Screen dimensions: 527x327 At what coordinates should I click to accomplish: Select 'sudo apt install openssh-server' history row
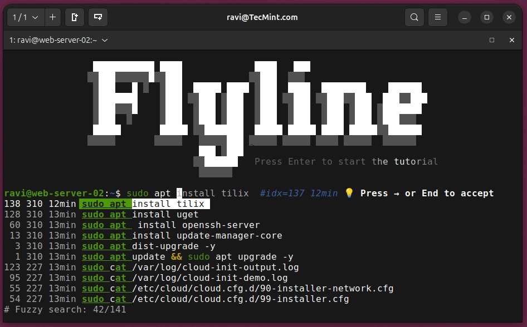[131, 225]
